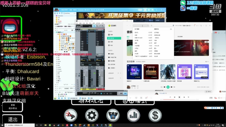Open the muscular character credits button

tap(113, 115)
